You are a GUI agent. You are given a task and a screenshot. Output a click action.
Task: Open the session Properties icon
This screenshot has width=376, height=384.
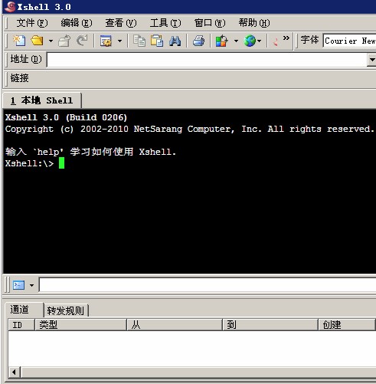click(x=106, y=41)
